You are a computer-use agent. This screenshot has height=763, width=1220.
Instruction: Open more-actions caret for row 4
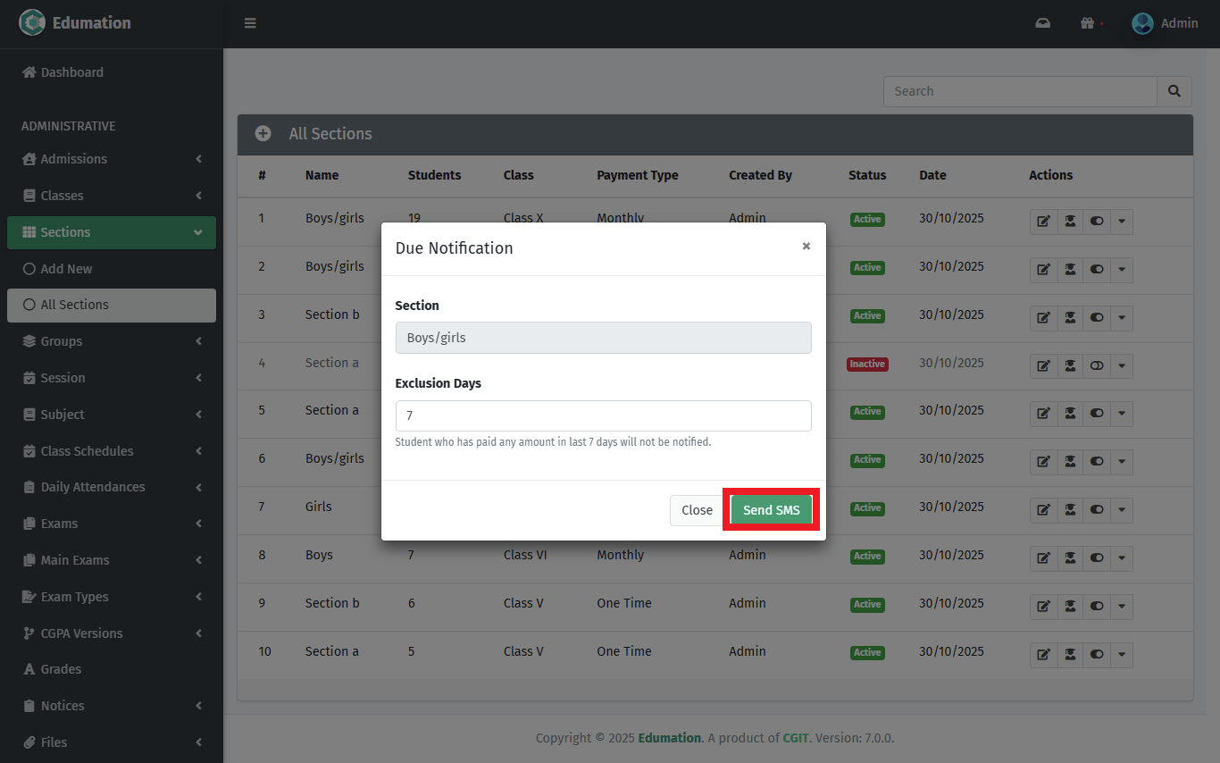(1122, 366)
